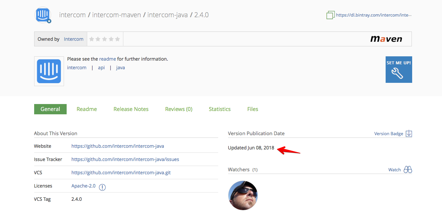Rate the package with the first star
Screen dimensions: 442x220
pos(91,39)
